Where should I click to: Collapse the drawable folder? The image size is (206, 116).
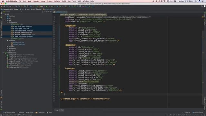tap(7, 22)
